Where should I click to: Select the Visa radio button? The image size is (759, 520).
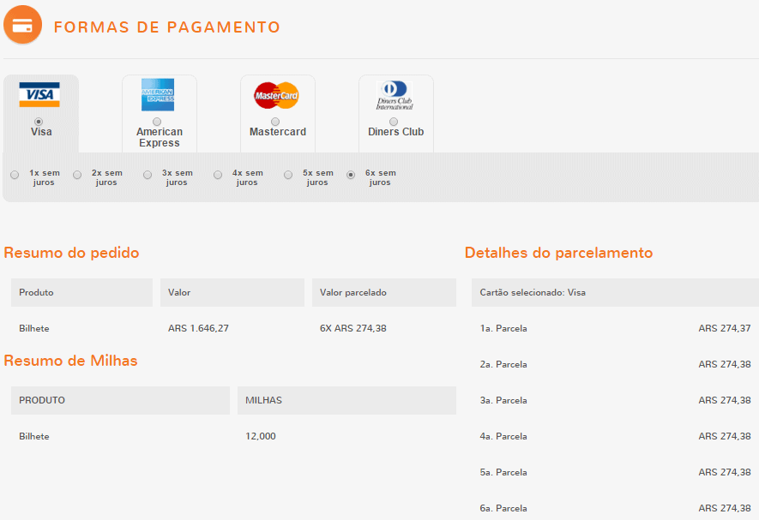point(39,122)
